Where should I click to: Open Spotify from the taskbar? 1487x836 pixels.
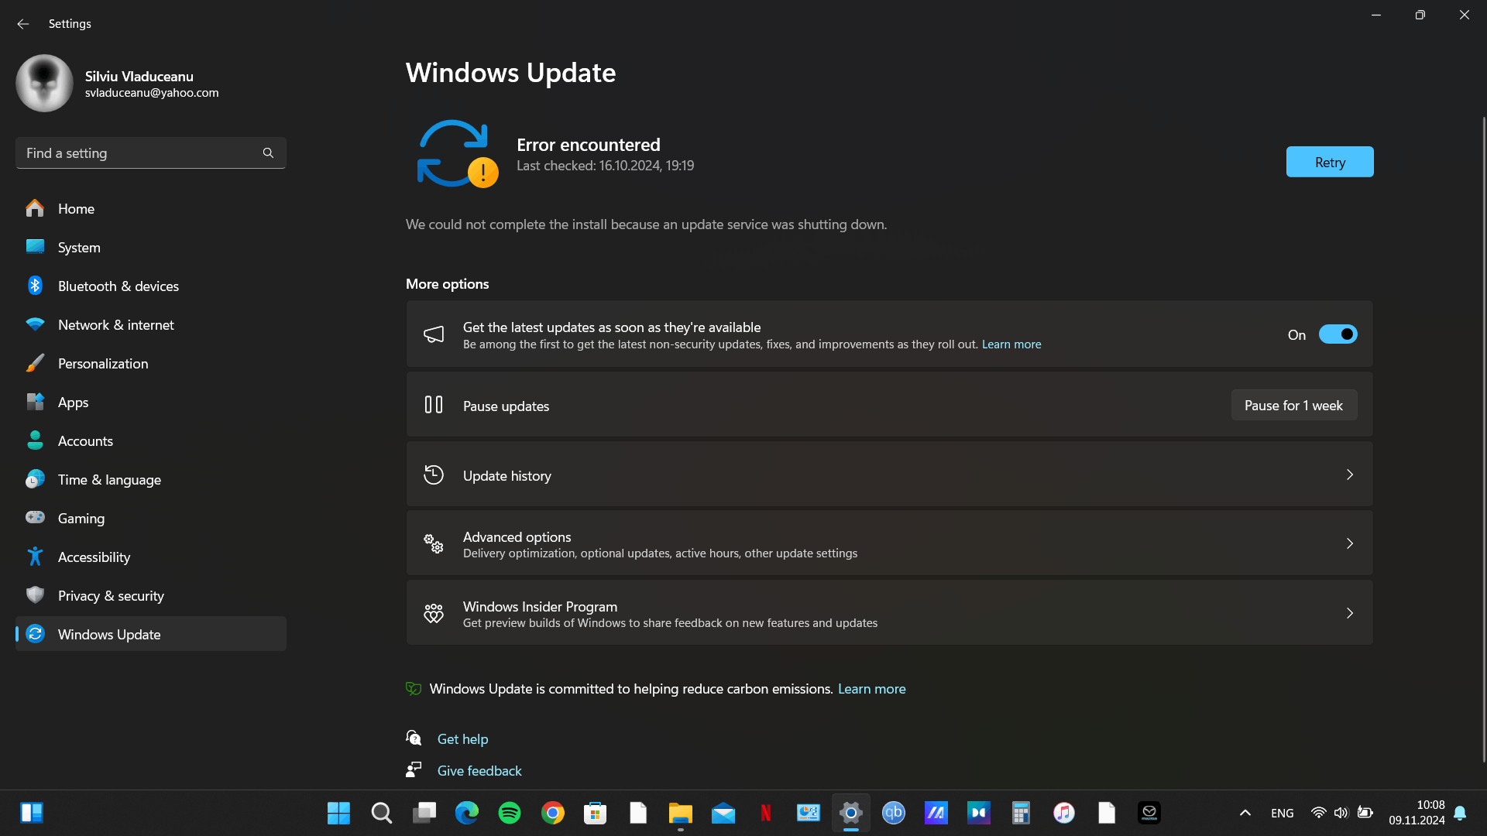510,813
